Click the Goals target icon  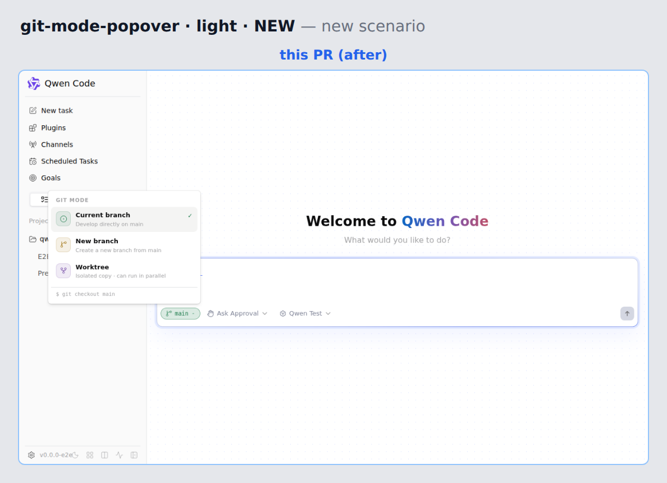33,178
